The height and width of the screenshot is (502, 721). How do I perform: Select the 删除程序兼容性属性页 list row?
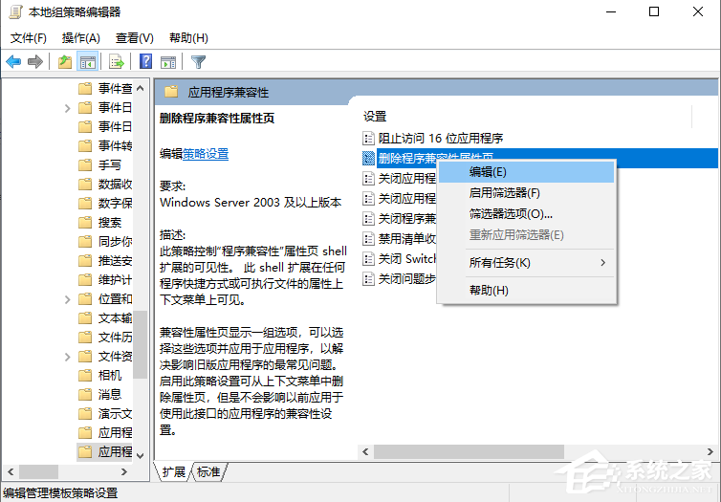click(540, 158)
